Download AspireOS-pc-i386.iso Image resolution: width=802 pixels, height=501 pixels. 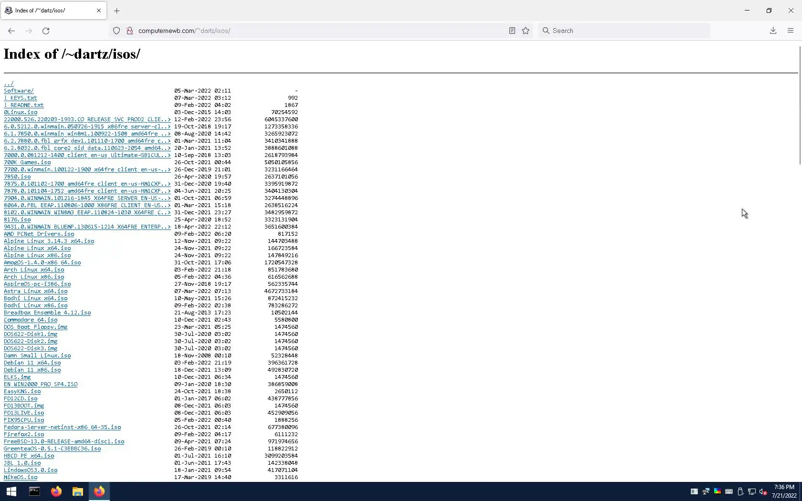pos(37,284)
